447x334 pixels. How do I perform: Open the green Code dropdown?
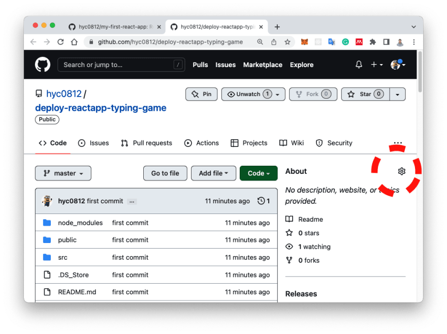(259, 173)
